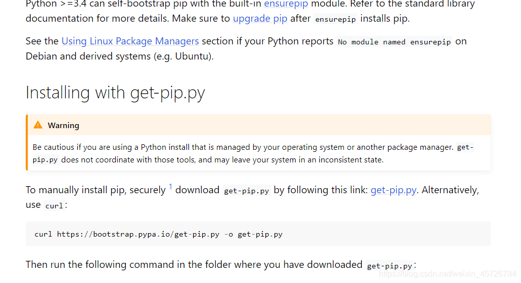Click the blue get-pip.py download link
This screenshot has width=521, height=283.
(394, 190)
